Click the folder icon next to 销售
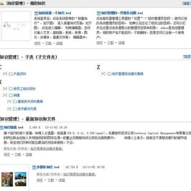The height and width of the screenshot is (191, 191). [11, 95]
